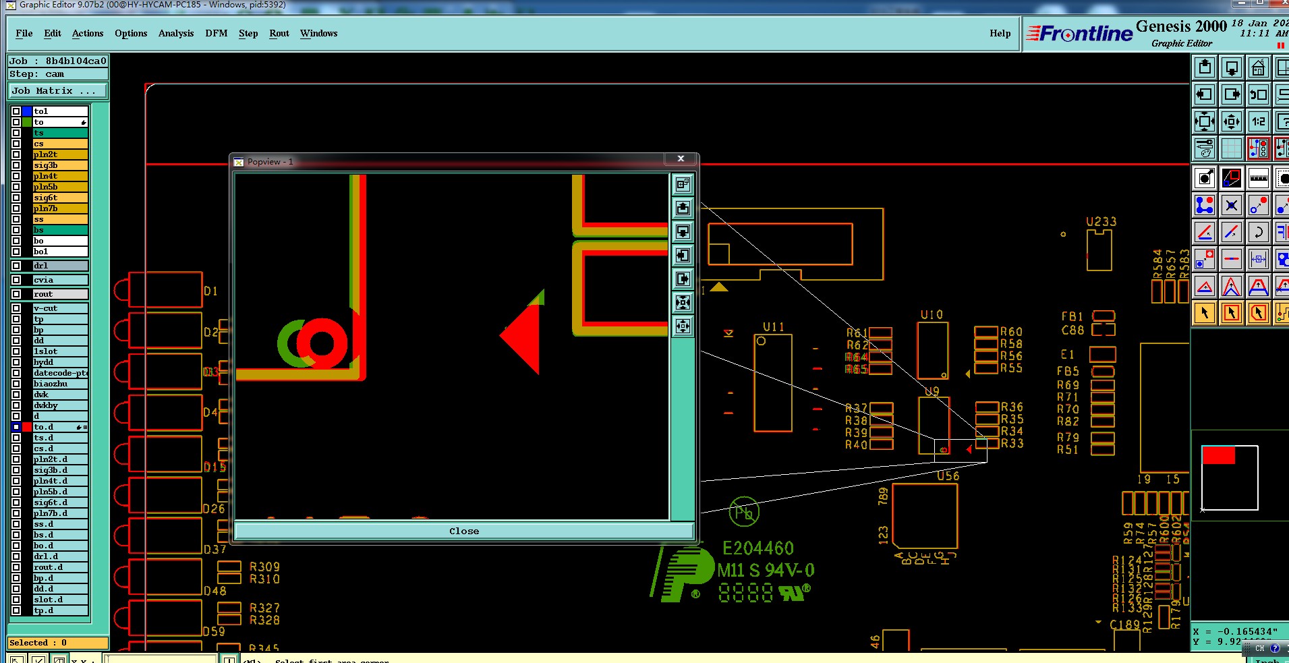
Task: Select the rectangle arrow selection mode icon
Action: pos(1232,313)
